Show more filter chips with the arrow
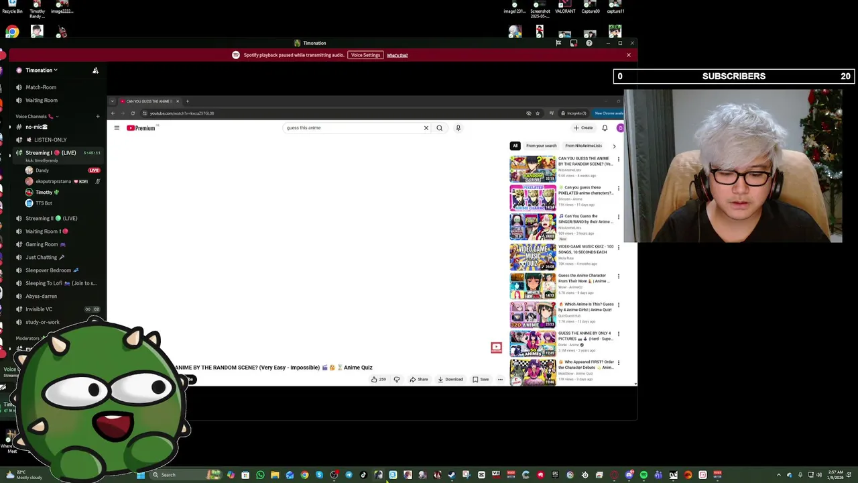The image size is (858, 483). coord(614,146)
